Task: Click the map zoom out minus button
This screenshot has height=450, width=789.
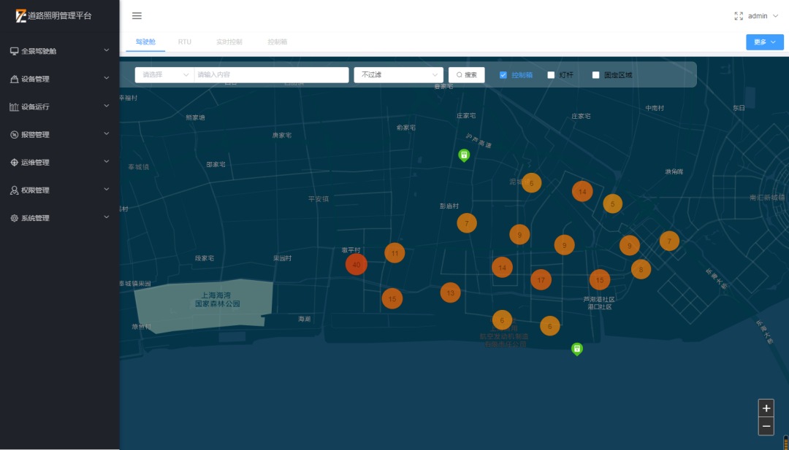Action: 766,427
